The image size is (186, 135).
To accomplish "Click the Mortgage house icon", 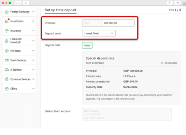I will coord(7,51).
